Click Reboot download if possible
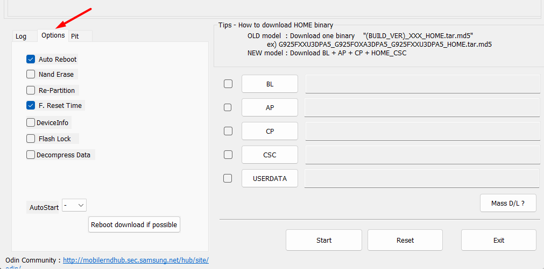 (134, 224)
